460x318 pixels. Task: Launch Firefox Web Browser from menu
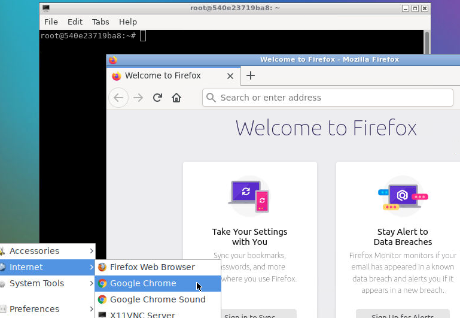click(158, 267)
